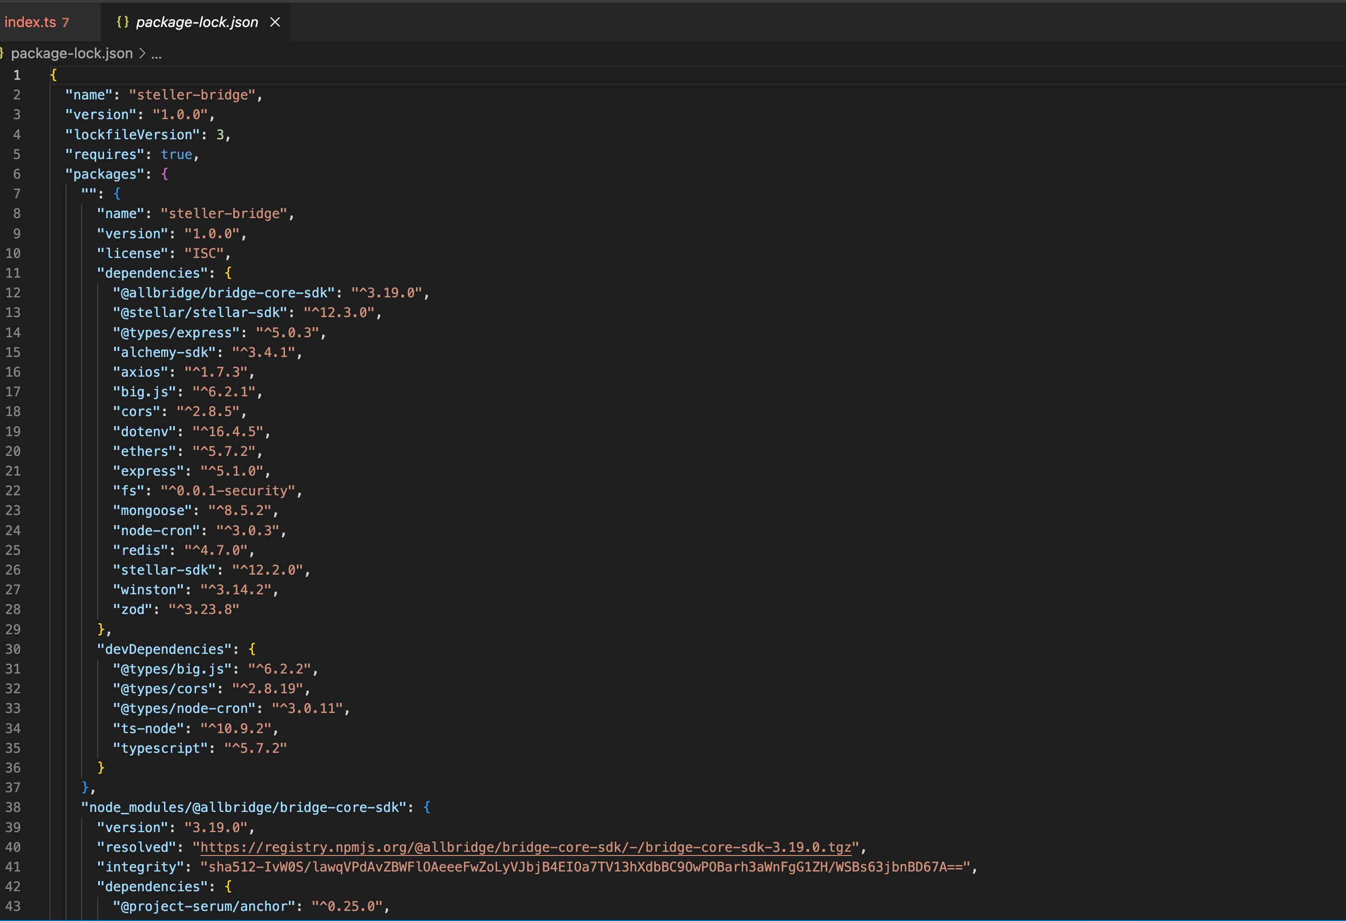Click the "mongoose" dependency key
Viewport: 1346px width, 921px height.
(x=152, y=511)
